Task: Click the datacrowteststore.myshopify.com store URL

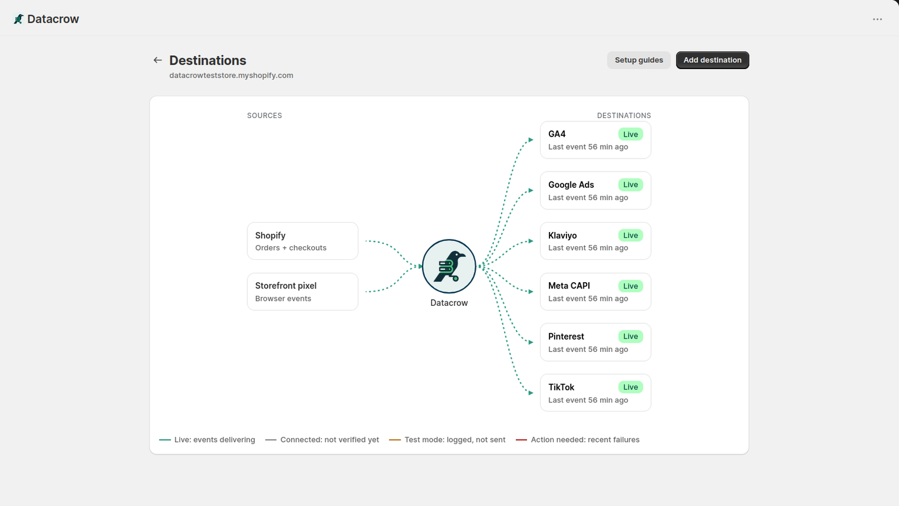Action: 231,75
